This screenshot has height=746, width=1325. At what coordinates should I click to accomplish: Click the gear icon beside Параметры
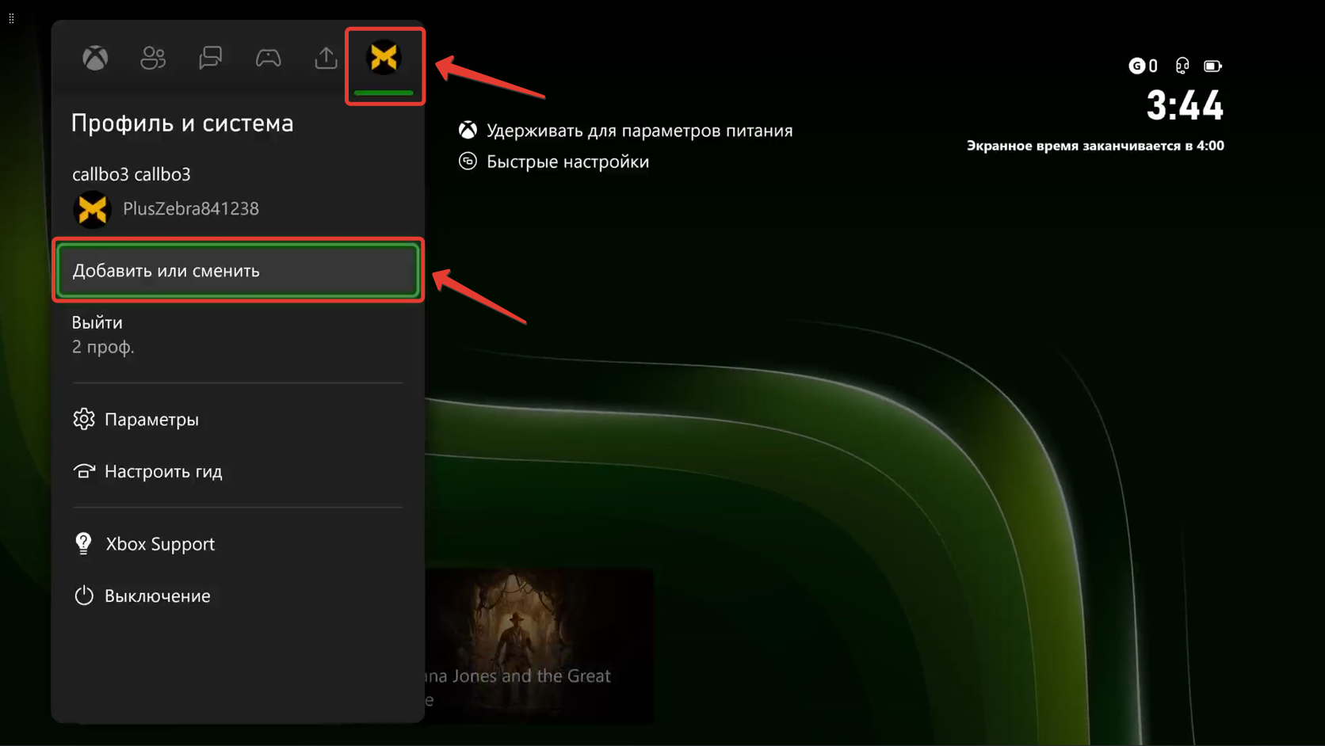pyautogui.click(x=84, y=419)
